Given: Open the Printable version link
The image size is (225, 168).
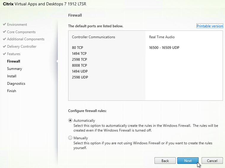Looking at the screenshot, I should 210,26.
